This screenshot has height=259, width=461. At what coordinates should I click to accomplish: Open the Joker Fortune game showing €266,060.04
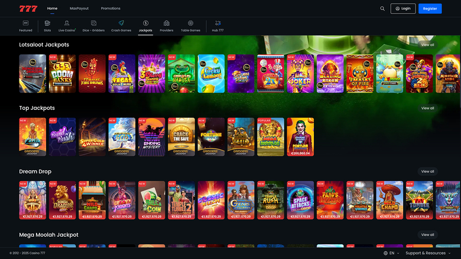point(300,137)
